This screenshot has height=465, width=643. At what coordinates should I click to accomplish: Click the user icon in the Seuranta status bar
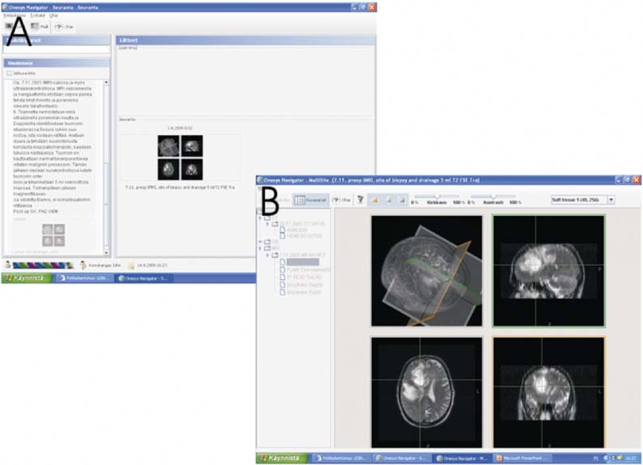point(83,264)
